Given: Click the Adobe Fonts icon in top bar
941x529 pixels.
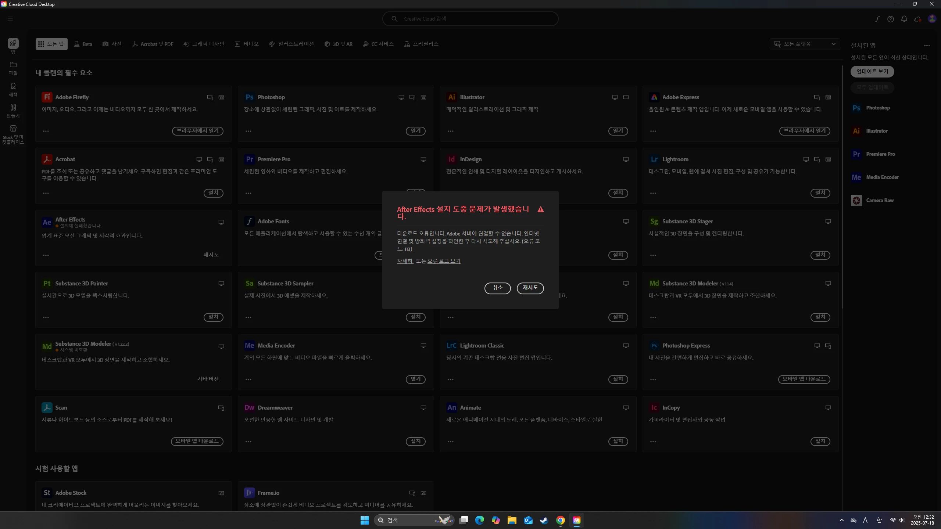Looking at the screenshot, I should 877,19.
